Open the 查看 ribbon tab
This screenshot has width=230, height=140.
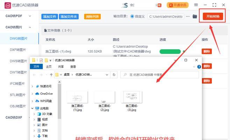[73, 67]
